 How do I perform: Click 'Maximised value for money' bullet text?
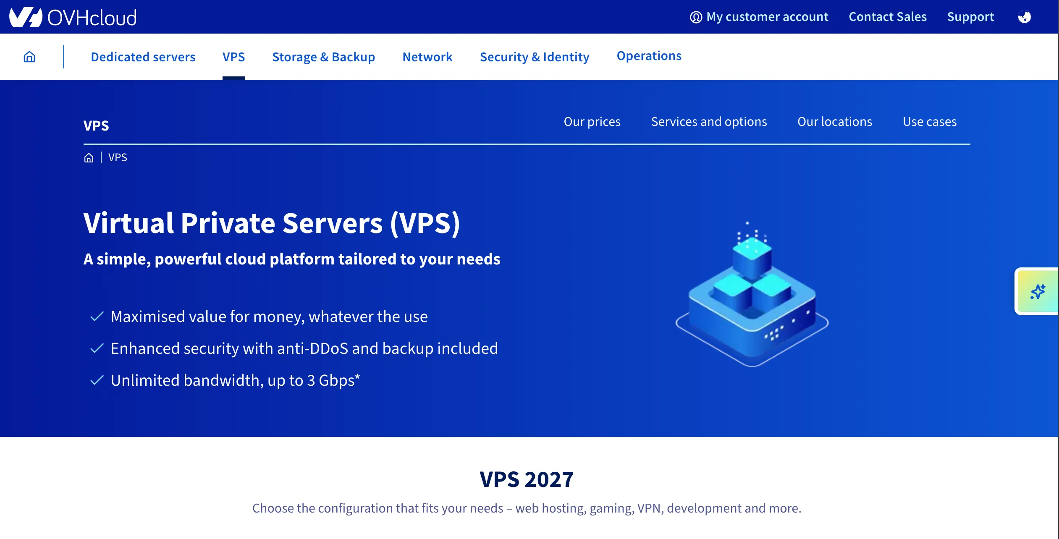(269, 317)
